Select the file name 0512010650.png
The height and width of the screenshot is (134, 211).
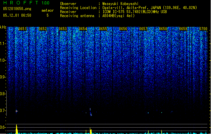click(17, 9)
